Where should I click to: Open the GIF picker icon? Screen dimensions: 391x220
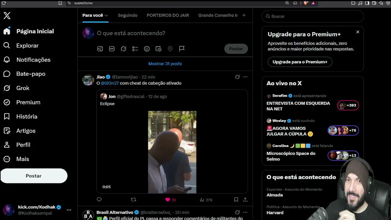click(x=112, y=49)
